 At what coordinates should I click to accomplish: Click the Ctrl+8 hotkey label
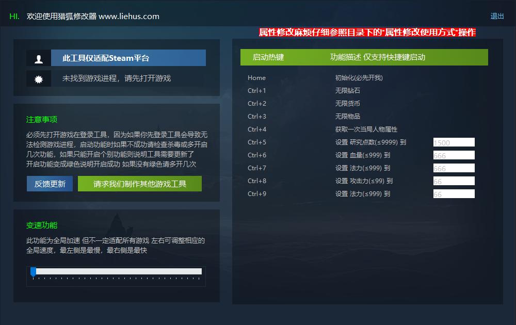(x=256, y=181)
